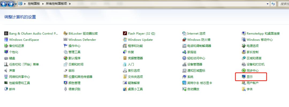Open the address bar history dropdown
The width and height of the screenshot is (289, 107).
tap(268, 4)
